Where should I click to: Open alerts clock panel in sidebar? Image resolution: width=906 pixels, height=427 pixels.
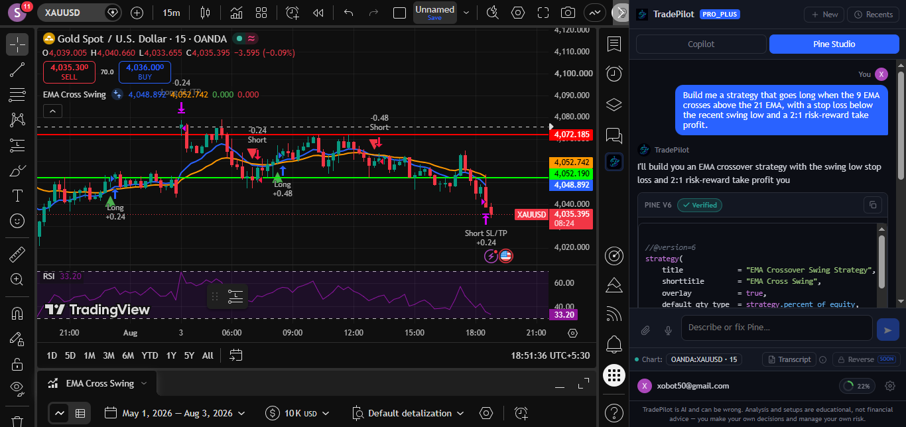[614, 74]
